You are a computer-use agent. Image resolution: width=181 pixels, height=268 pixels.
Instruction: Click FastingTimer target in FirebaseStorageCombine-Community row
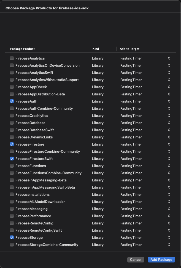coord(131,245)
